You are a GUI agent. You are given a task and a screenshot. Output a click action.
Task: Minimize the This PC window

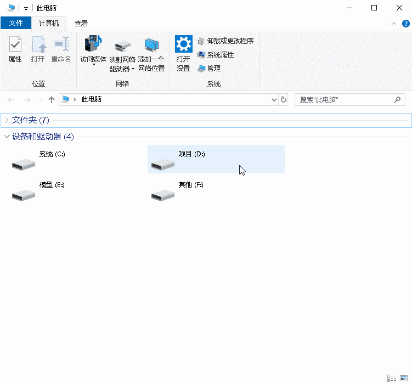(x=349, y=8)
